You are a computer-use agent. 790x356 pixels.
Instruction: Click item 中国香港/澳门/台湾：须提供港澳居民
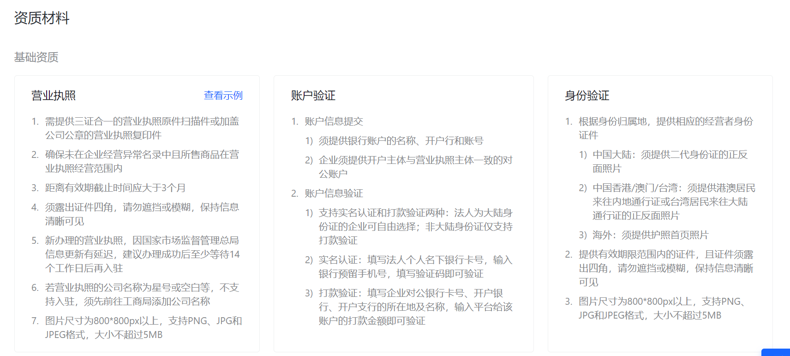coord(674,202)
